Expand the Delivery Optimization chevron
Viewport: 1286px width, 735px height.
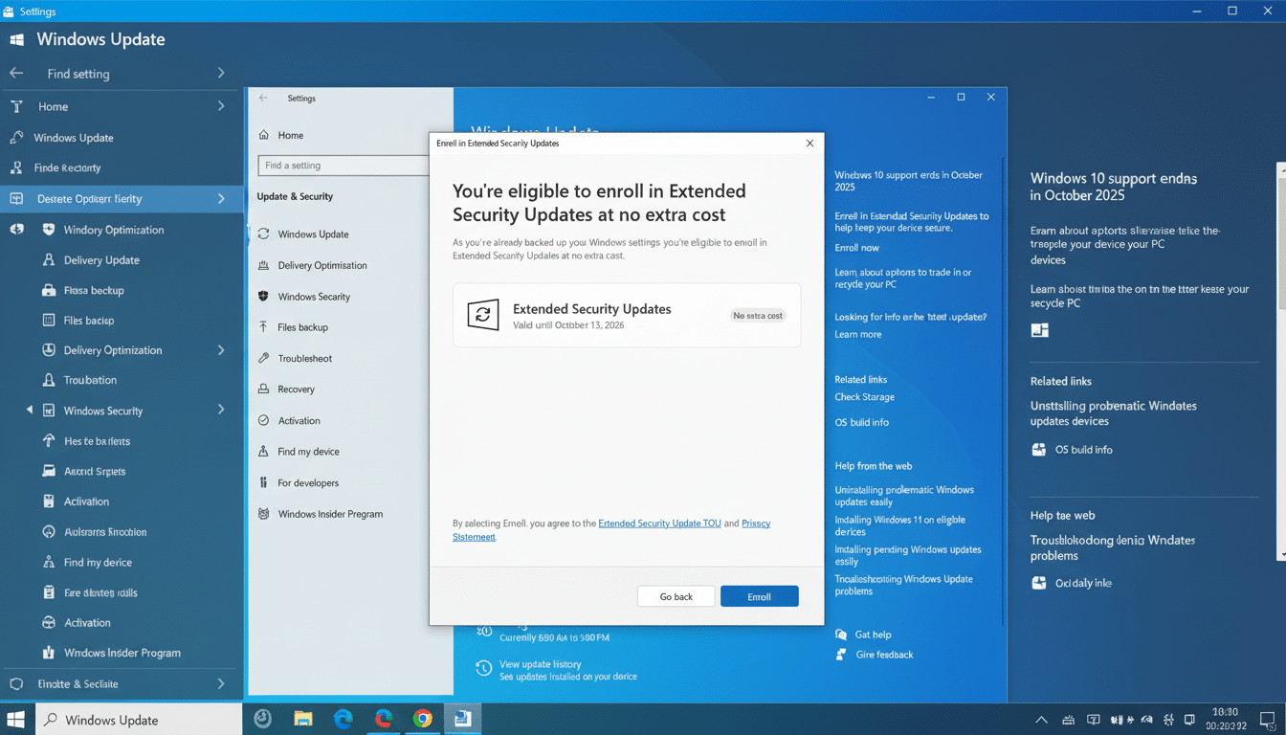tap(221, 350)
